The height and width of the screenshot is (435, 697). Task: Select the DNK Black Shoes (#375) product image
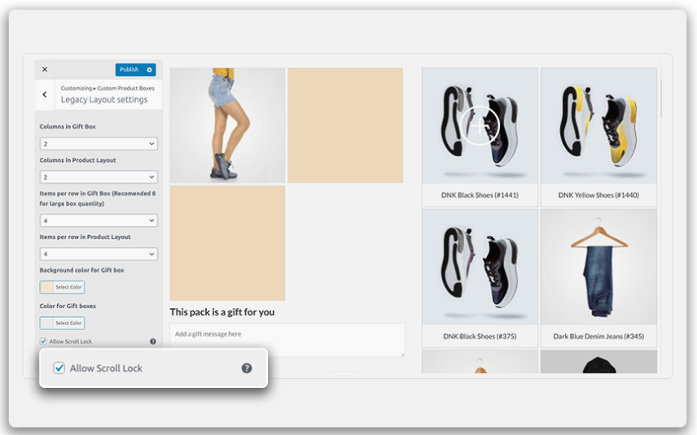pyautogui.click(x=480, y=268)
